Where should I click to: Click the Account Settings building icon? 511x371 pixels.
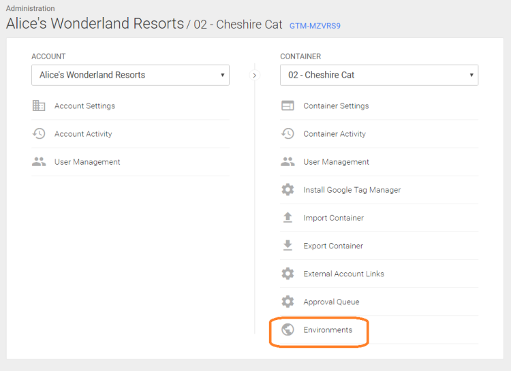pyautogui.click(x=39, y=106)
